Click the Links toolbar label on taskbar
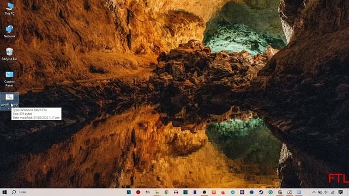This screenshot has height=196, width=349. tap(23, 192)
